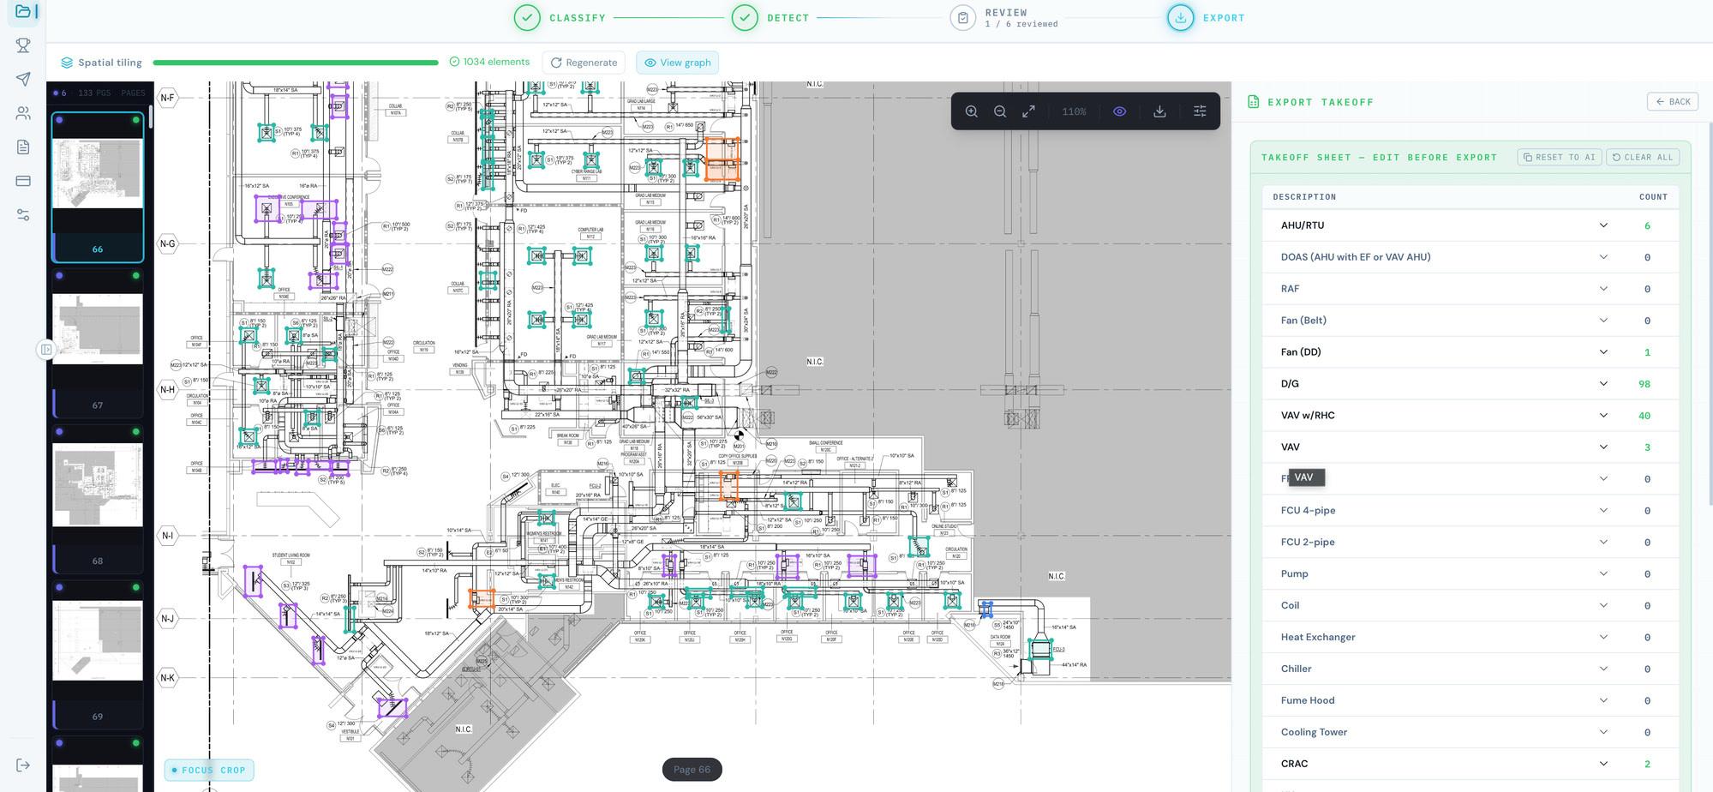This screenshot has height=792, width=1713.
Task: Select page 66 thumbnail
Action: tap(98, 187)
